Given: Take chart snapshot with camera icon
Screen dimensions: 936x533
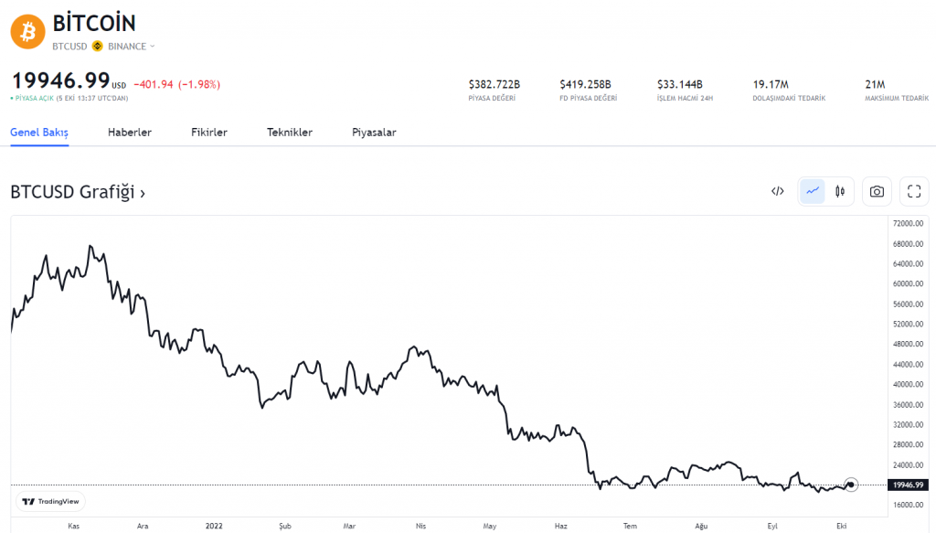Looking at the screenshot, I should pyautogui.click(x=877, y=191).
